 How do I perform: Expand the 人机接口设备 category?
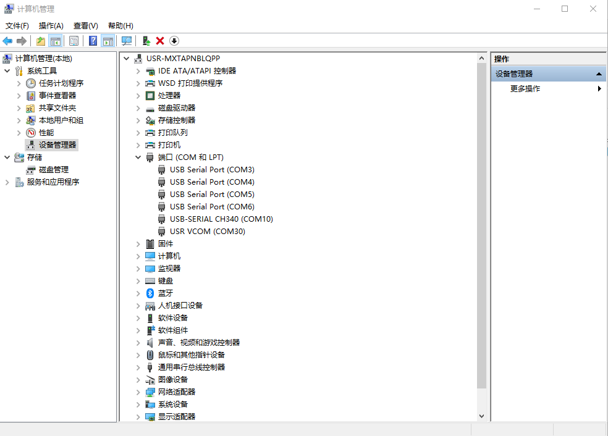pyautogui.click(x=138, y=306)
